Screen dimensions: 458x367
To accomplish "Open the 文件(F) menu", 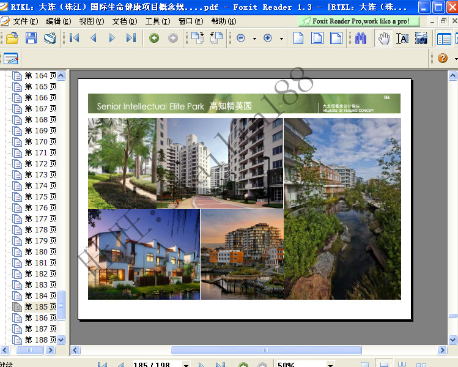I will (x=26, y=21).
